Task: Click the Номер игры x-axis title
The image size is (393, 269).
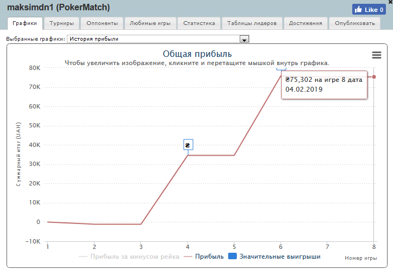Action: click(361, 258)
